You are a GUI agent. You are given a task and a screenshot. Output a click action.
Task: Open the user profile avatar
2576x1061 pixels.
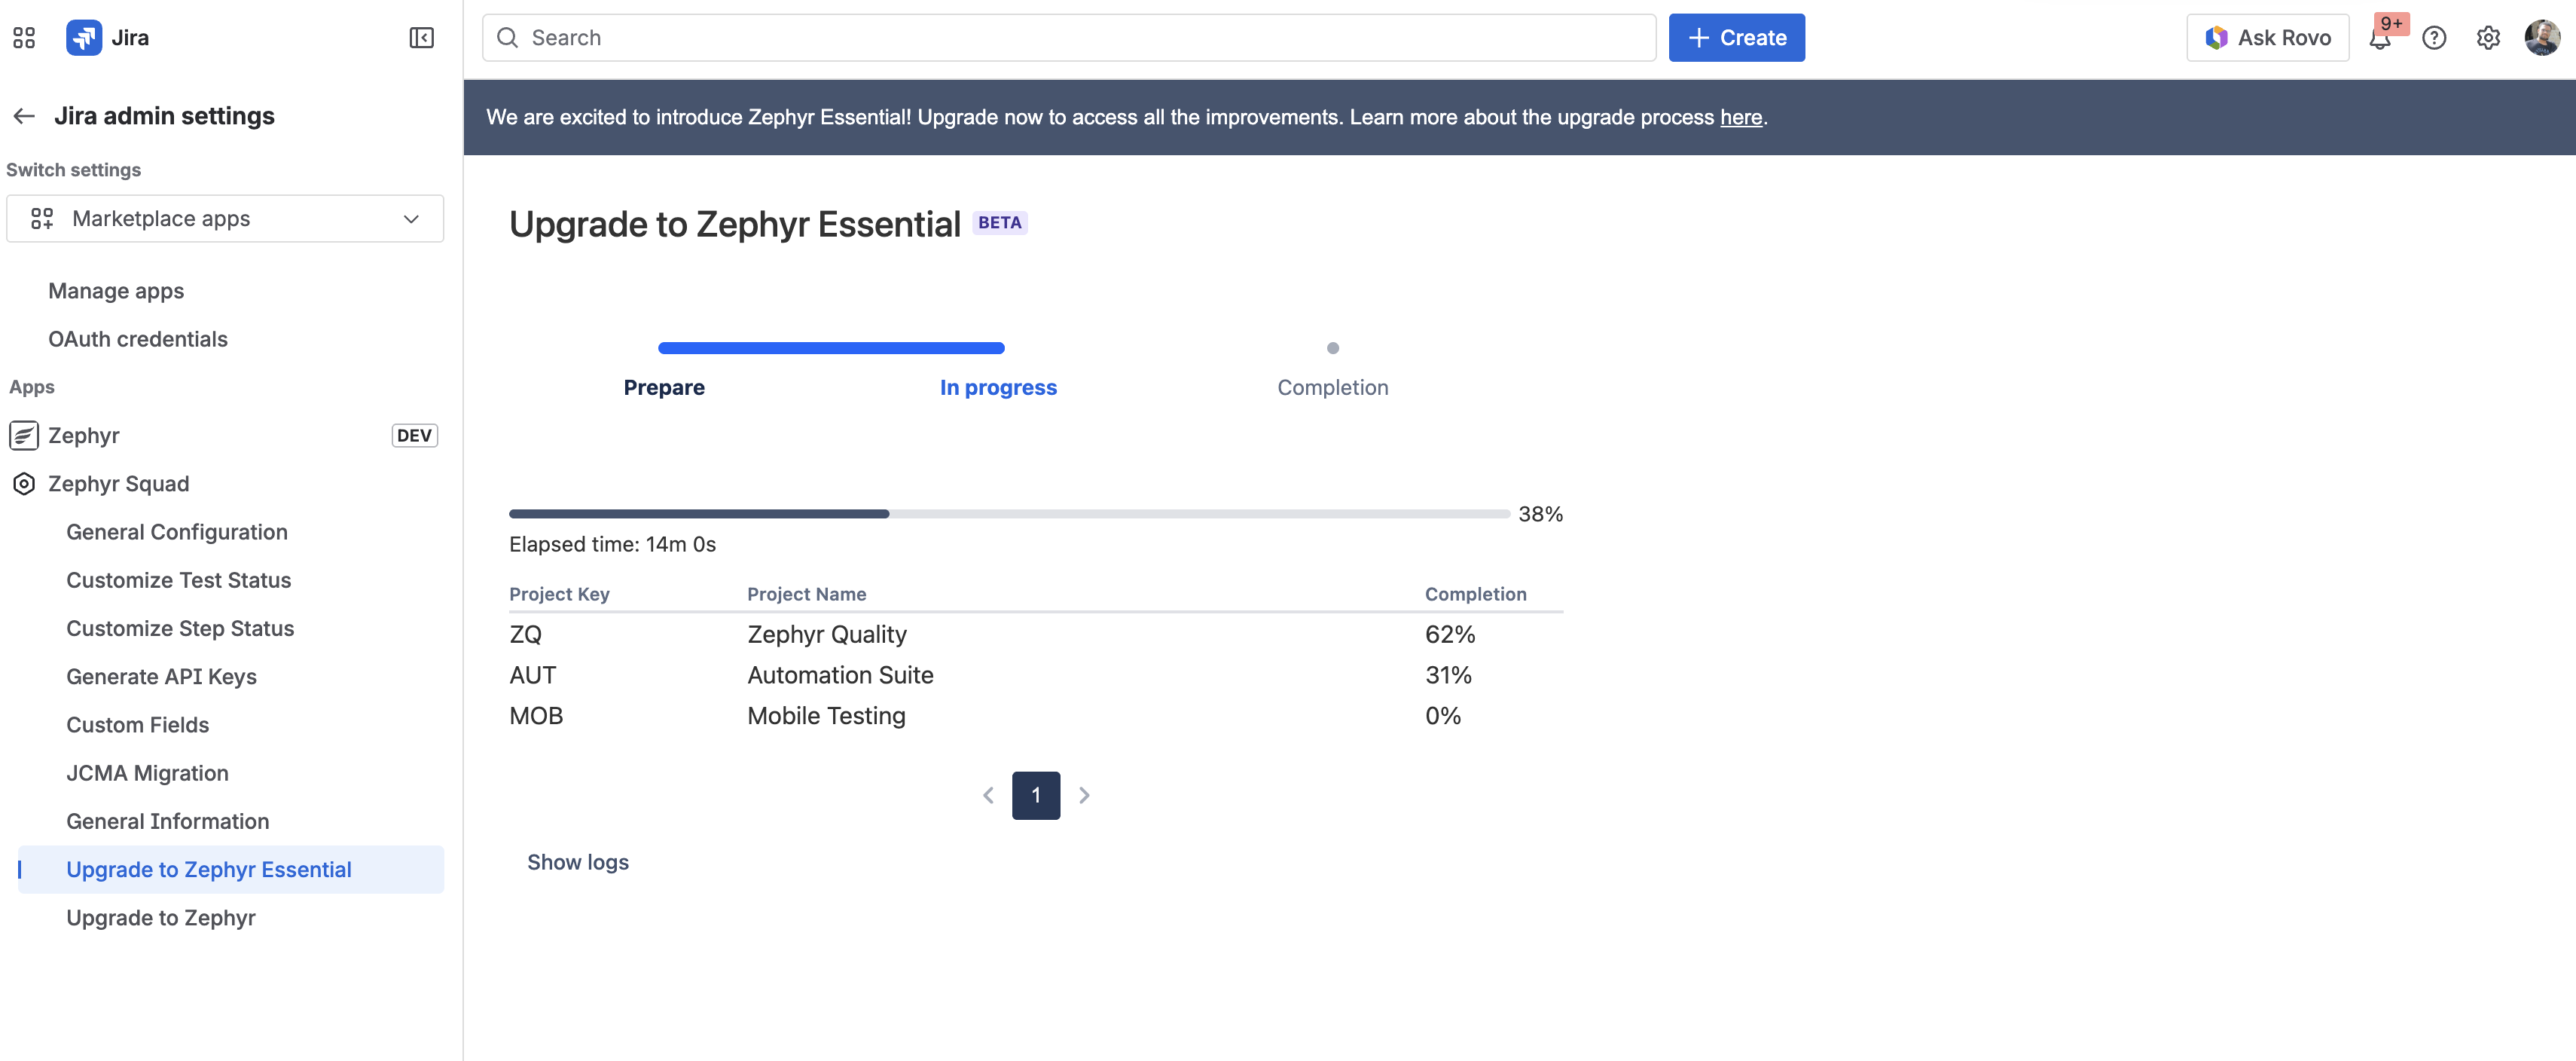2542,38
